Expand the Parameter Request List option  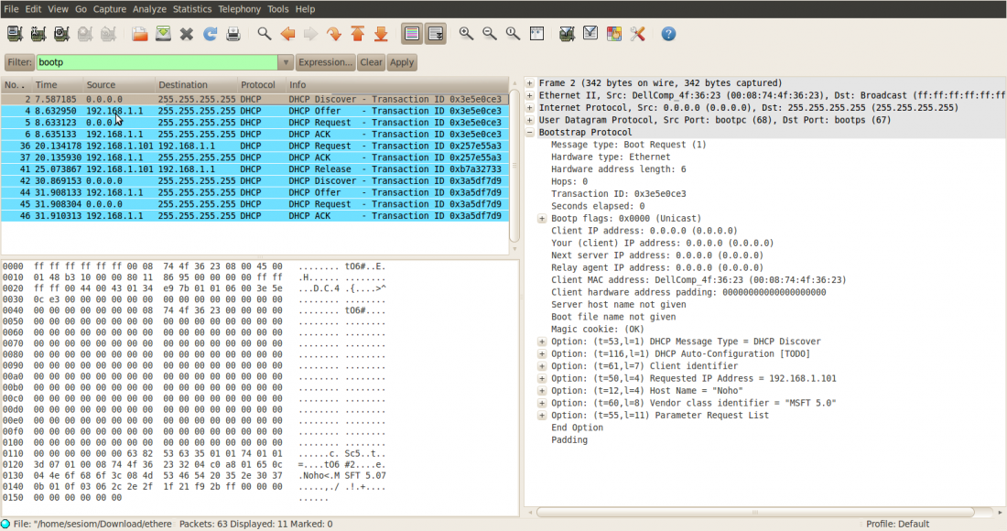tap(542, 416)
